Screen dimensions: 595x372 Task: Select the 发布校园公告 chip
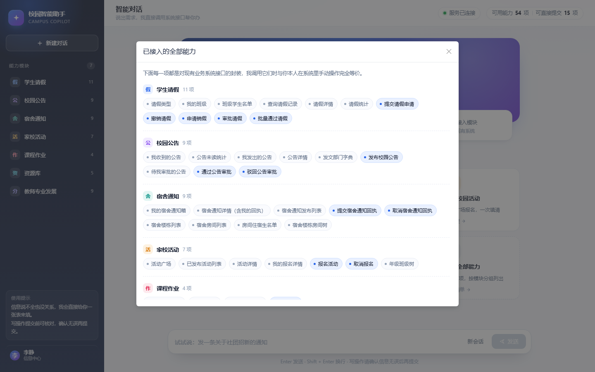[x=382, y=157]
